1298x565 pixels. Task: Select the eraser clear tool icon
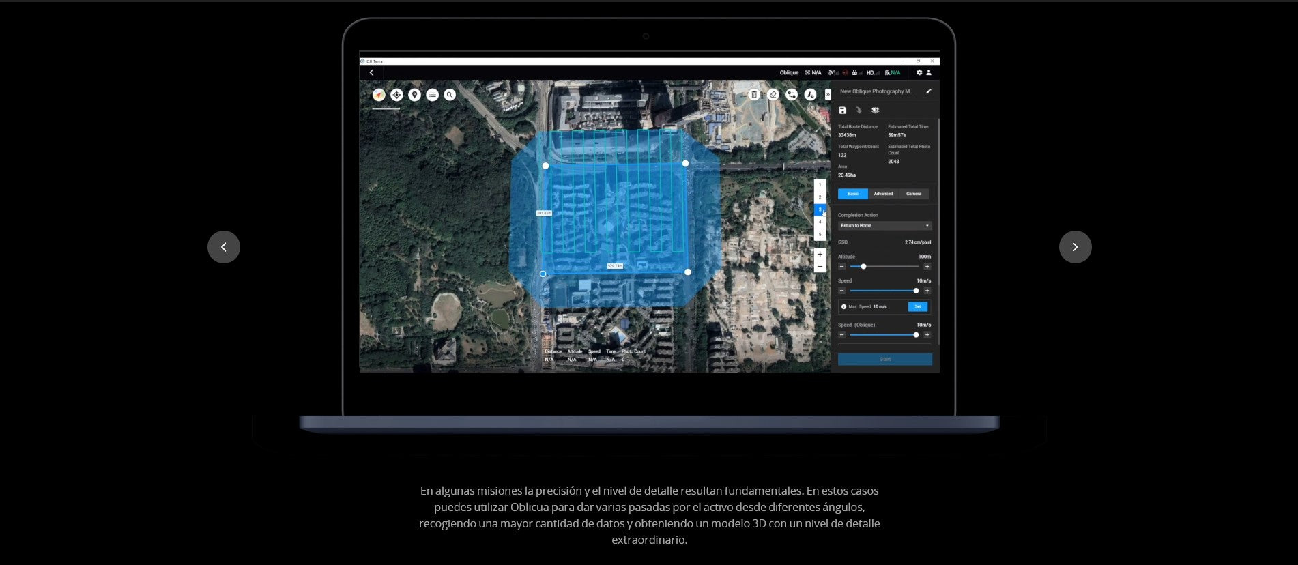tap(773, 95)
